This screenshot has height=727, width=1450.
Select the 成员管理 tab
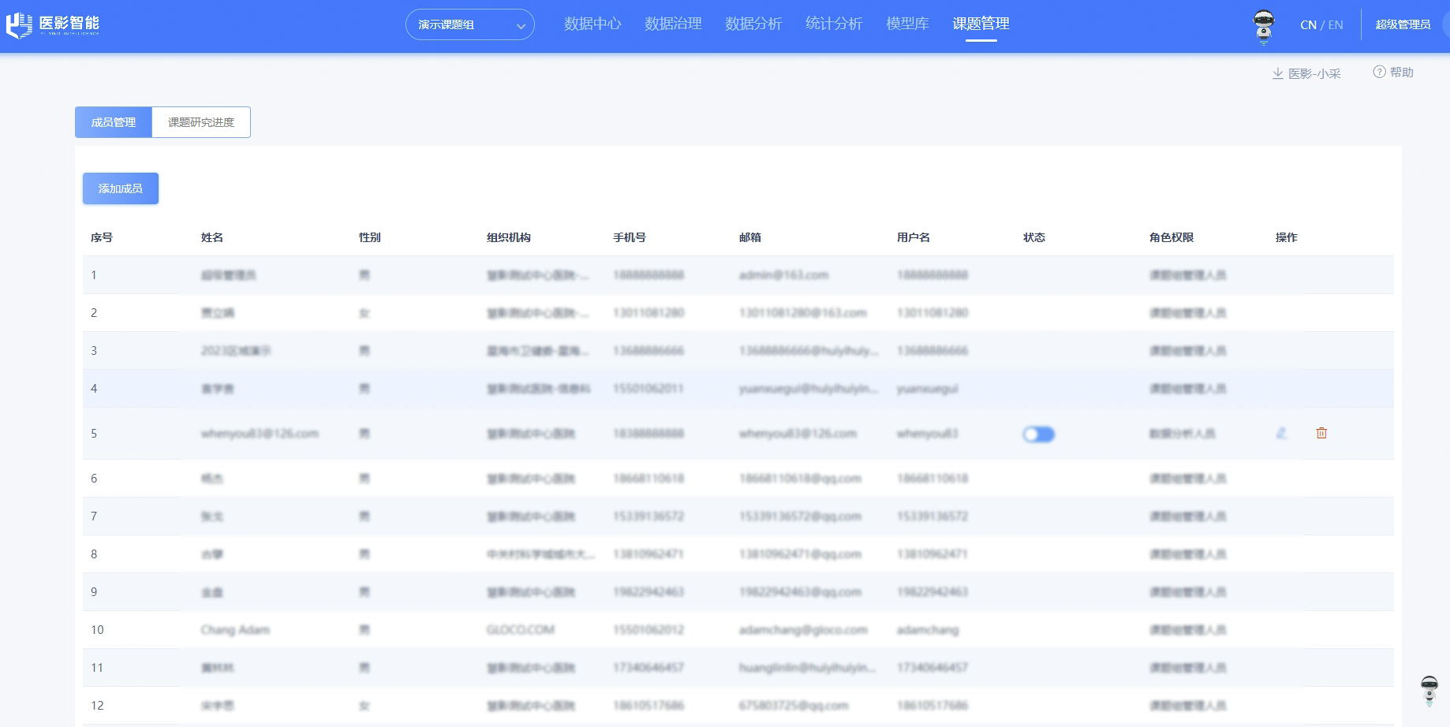click(114, 122)
